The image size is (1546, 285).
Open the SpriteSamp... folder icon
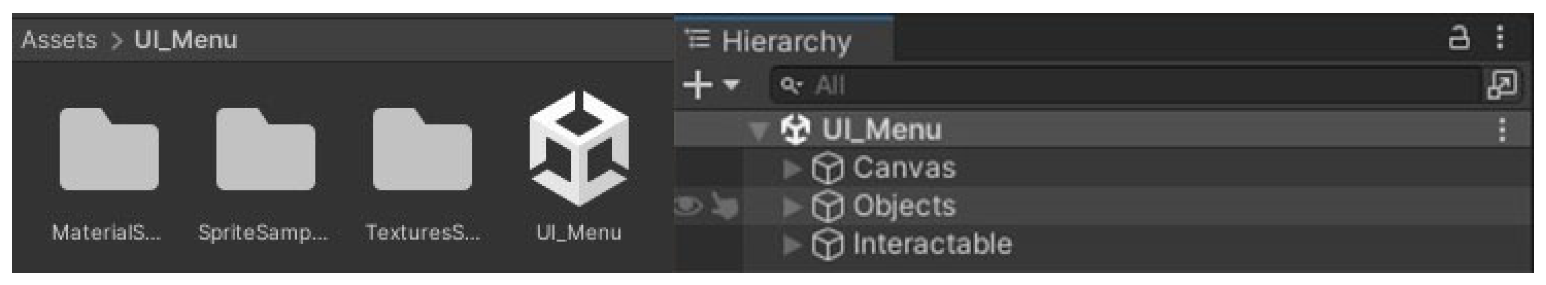point(265,149)
